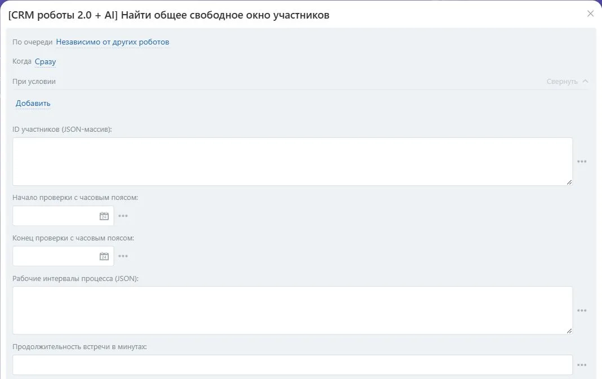Grab the resize handle of ID участников text area
Image resolution: width=602 pixels, height=379 pixels.
click(x=569, y=182)
